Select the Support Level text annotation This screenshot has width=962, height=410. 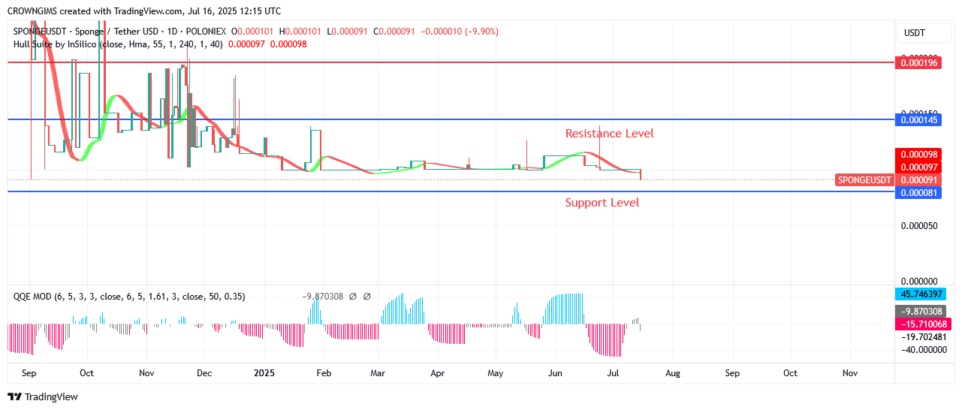tap(602, 203)
